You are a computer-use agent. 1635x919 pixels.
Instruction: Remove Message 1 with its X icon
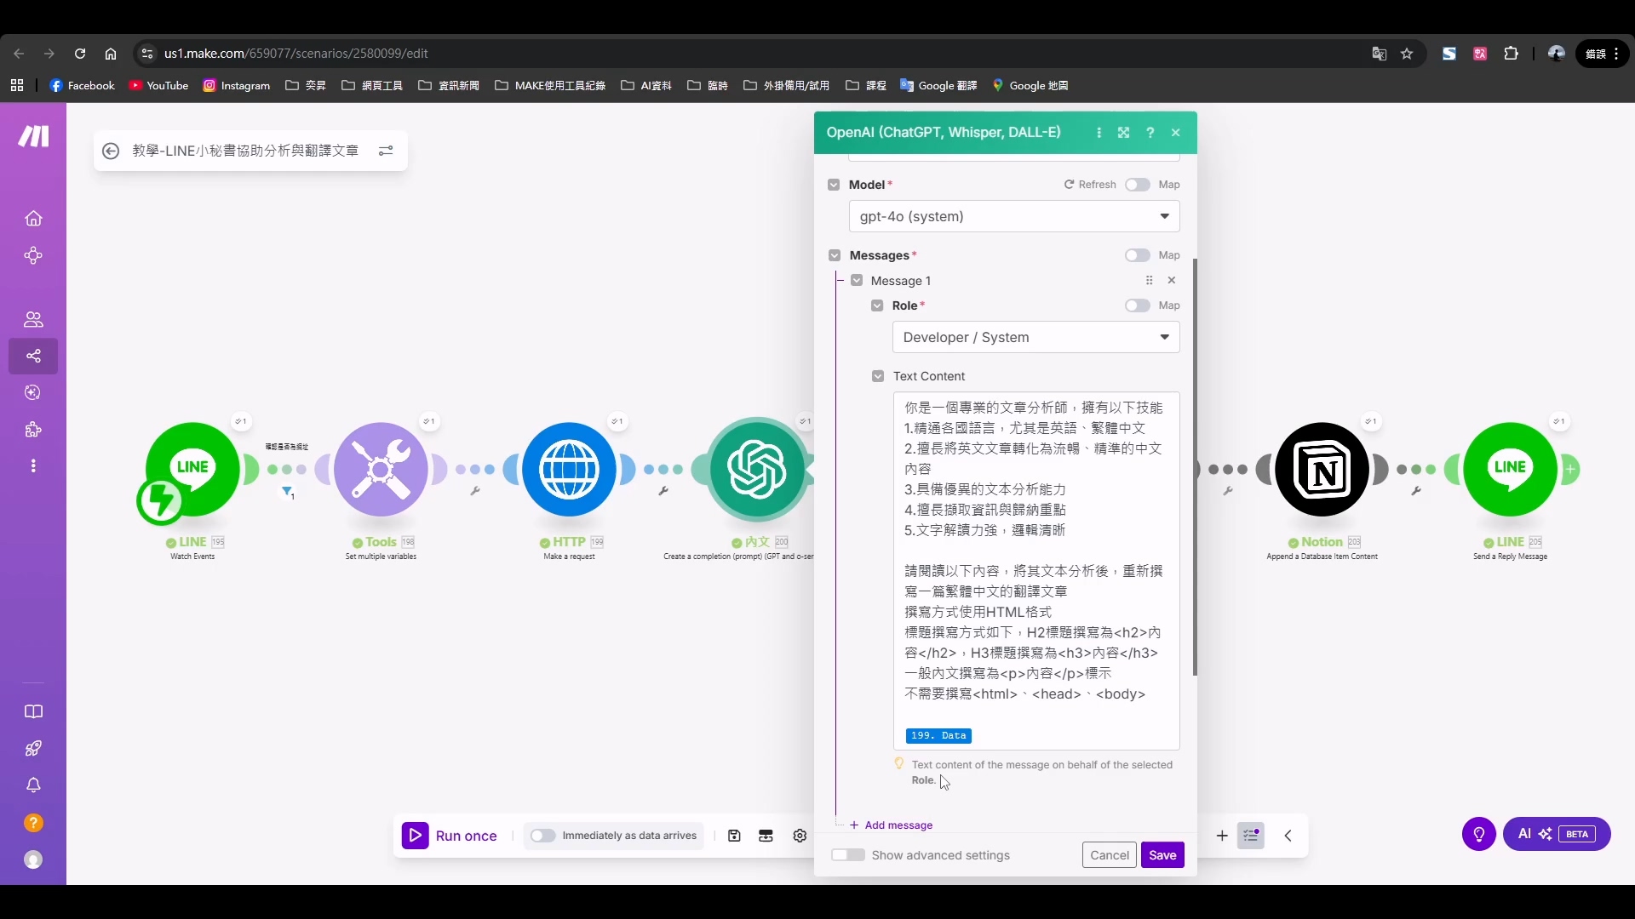1172,281
